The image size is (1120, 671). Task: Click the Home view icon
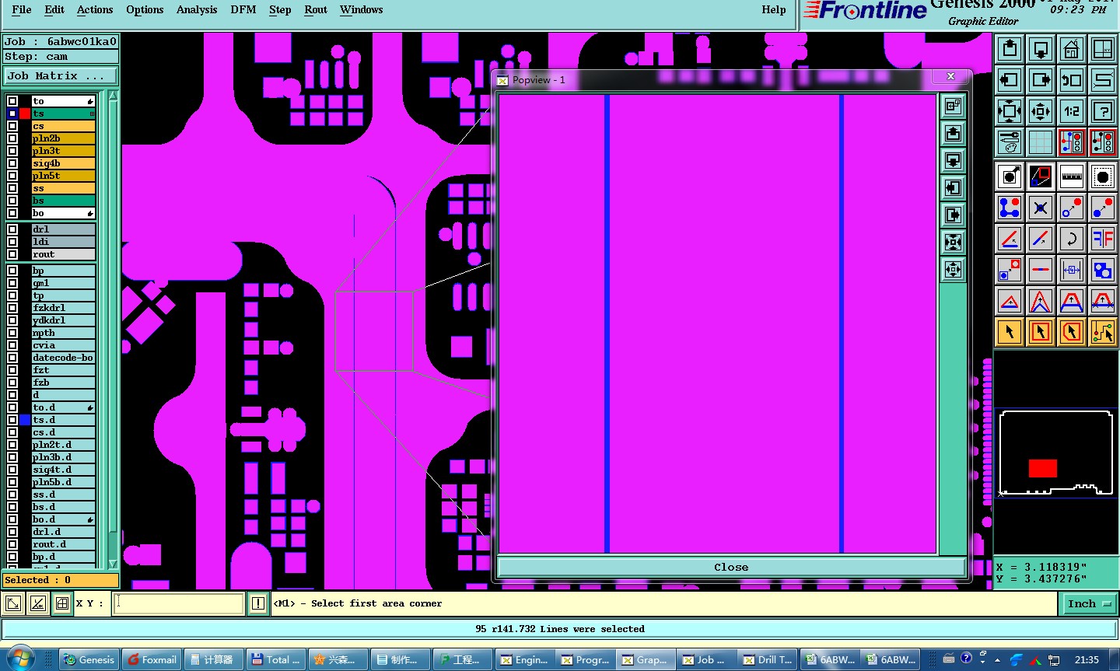[x=1072, y=49]
